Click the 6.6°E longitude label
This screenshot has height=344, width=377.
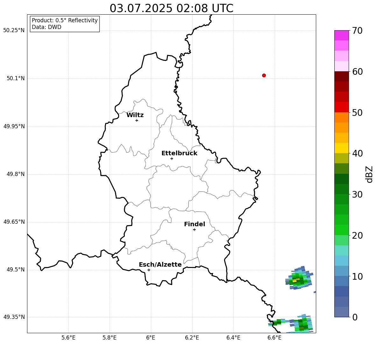click(x=274, y=338)
